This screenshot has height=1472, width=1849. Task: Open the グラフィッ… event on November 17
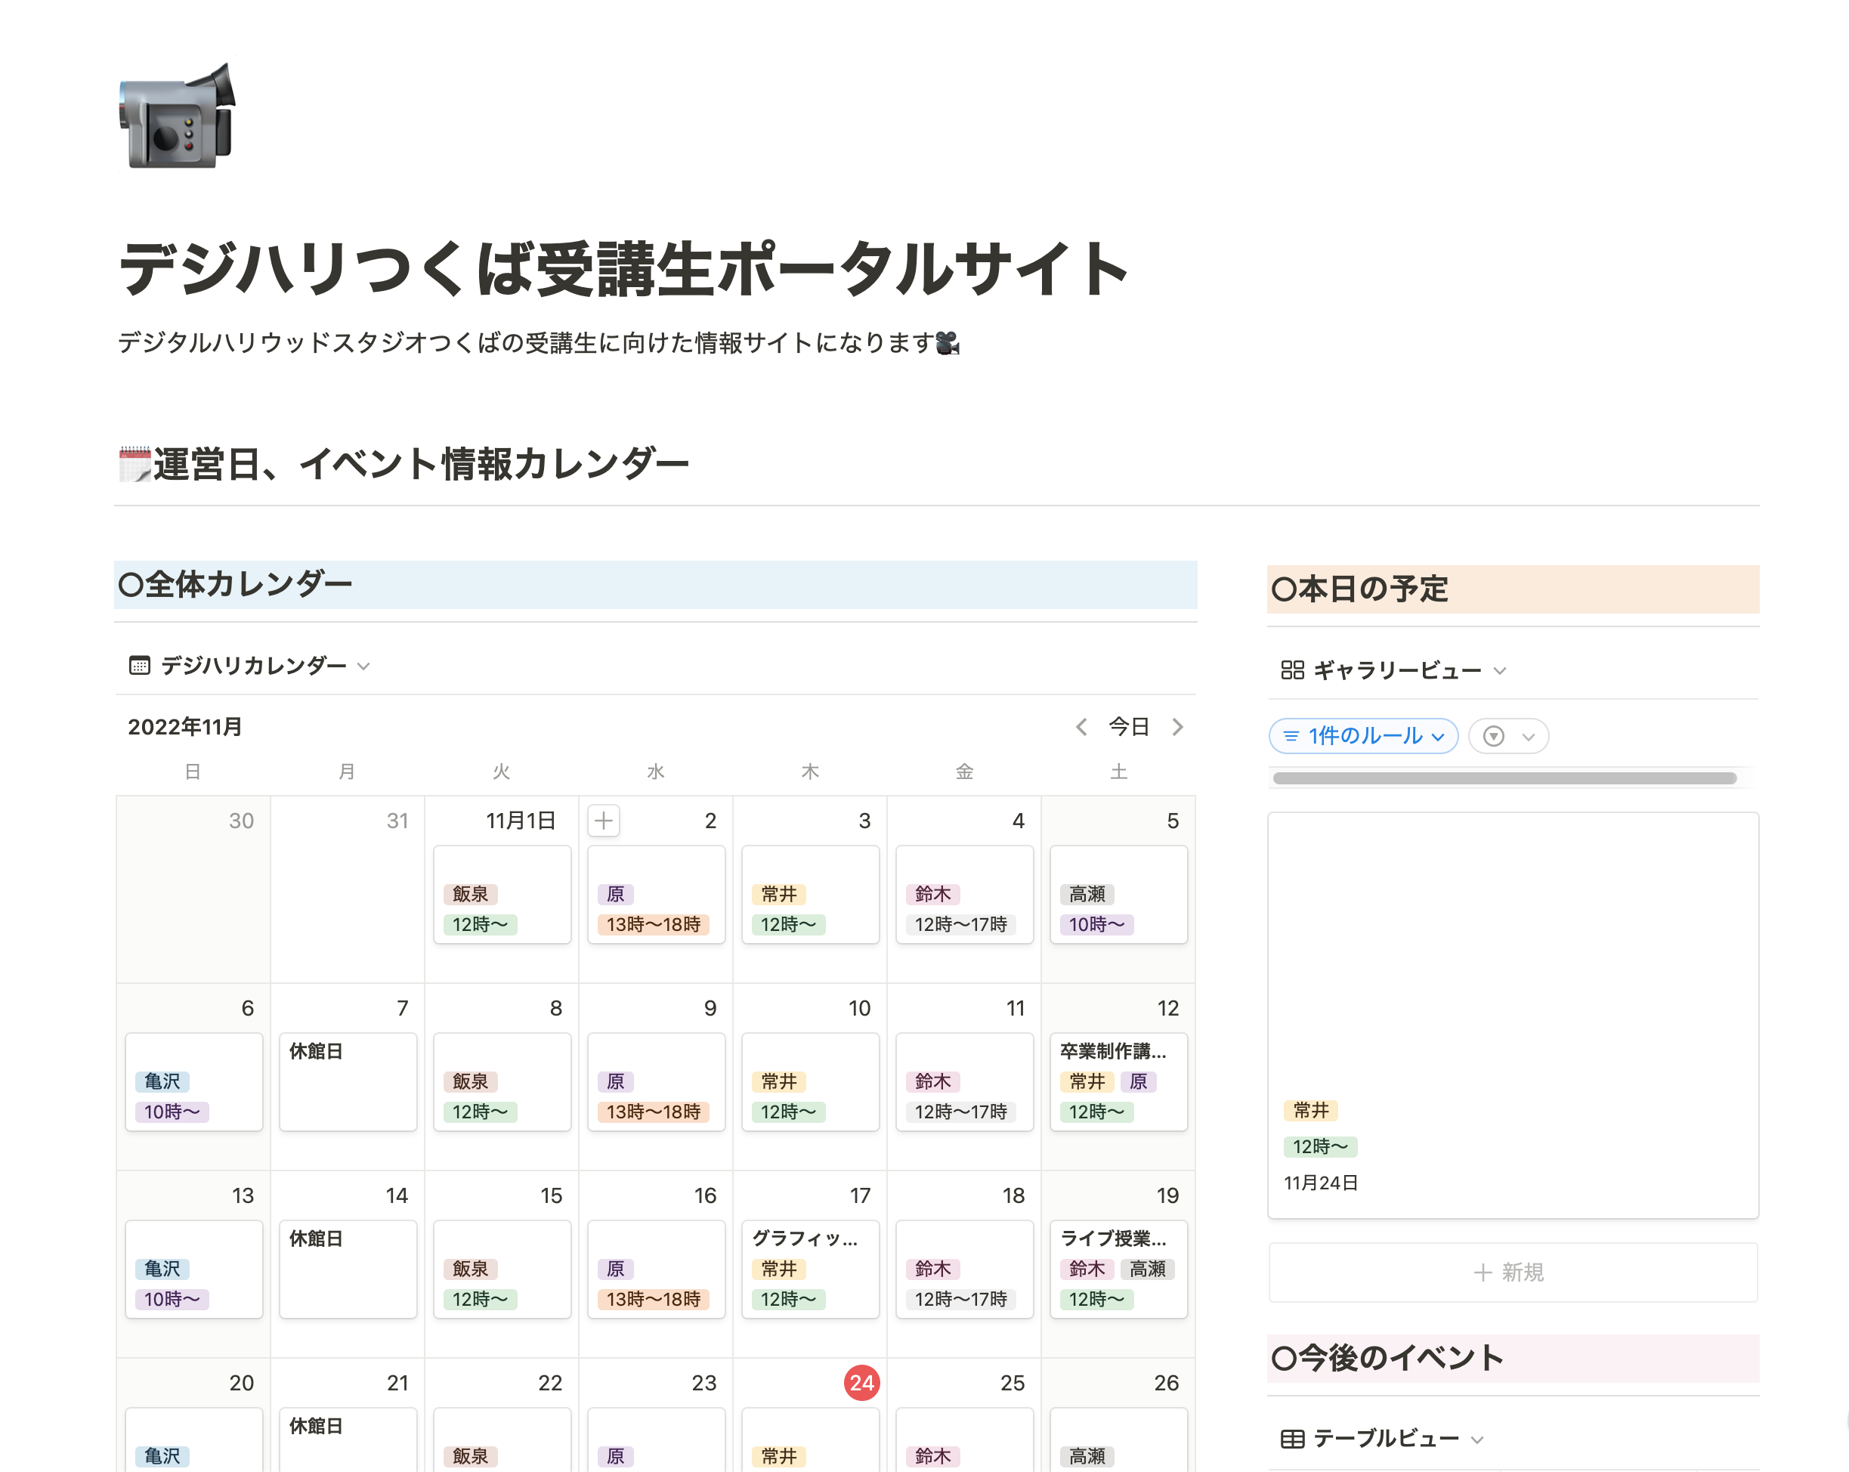point(811,1269)
